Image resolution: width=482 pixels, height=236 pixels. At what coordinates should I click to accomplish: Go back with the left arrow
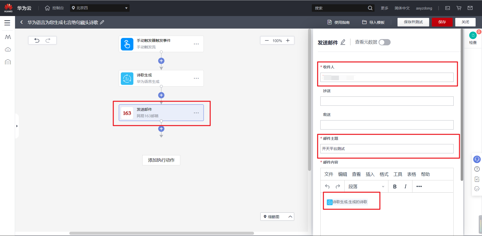pos(22,22)
